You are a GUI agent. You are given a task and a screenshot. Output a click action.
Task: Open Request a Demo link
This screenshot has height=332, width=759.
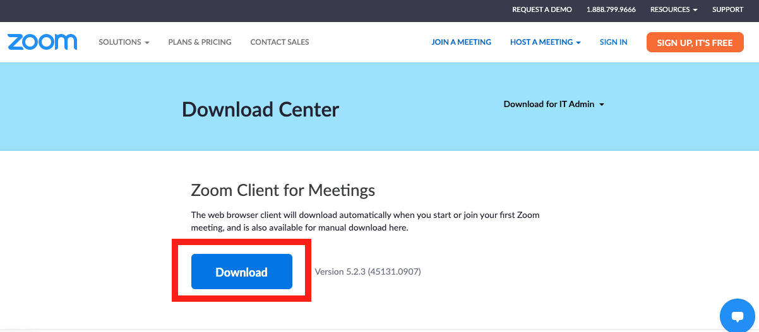click(x=542, y=9)
